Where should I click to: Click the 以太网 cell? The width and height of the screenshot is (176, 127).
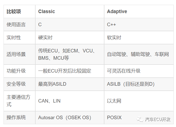coord(139,101)
